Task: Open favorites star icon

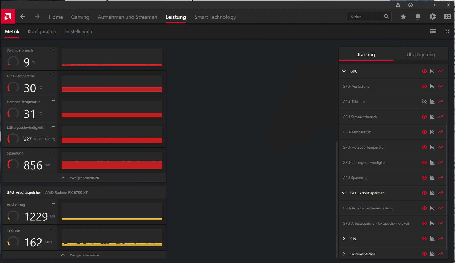Action: [403, 17]
